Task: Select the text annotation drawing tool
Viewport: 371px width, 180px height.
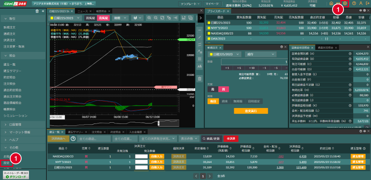Action: [x=199, y=67]
